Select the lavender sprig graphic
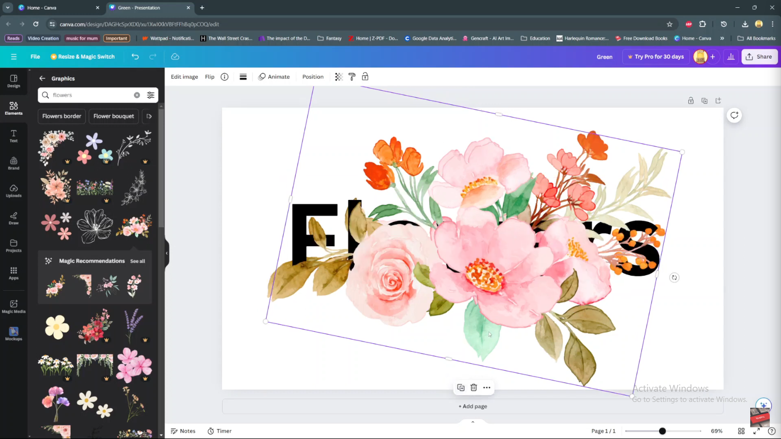This screenshot has height=439, width=781. coord(134,325)
